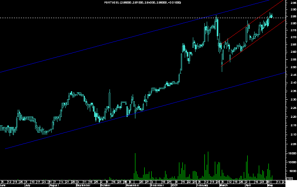297x187 pixels.
Task: Select the 2.75 price axis label
Action: click(x=294, y=30)
